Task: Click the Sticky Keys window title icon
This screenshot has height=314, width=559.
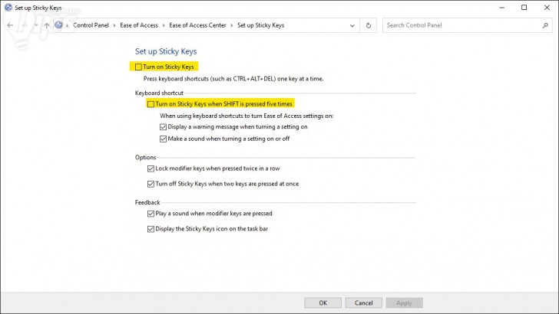Action: coord(8,7)
